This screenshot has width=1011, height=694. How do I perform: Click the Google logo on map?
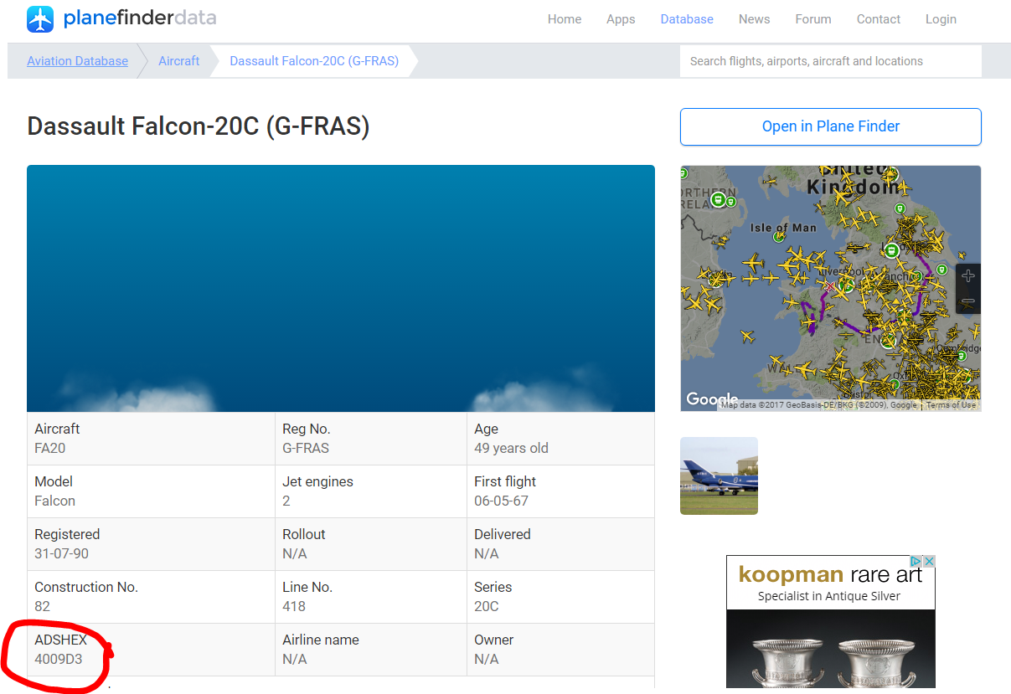(x=710, y=399)
